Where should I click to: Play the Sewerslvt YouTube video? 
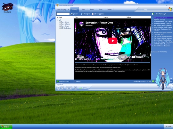113,41
